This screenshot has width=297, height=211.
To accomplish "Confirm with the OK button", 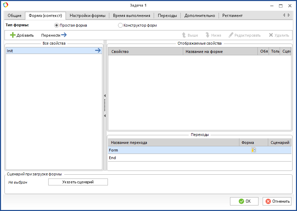I will 244,201.
